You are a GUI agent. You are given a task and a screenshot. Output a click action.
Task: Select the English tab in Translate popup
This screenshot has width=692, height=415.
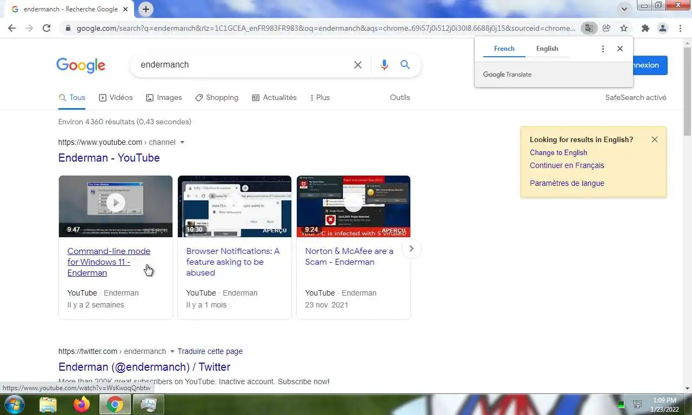(547, 49)
